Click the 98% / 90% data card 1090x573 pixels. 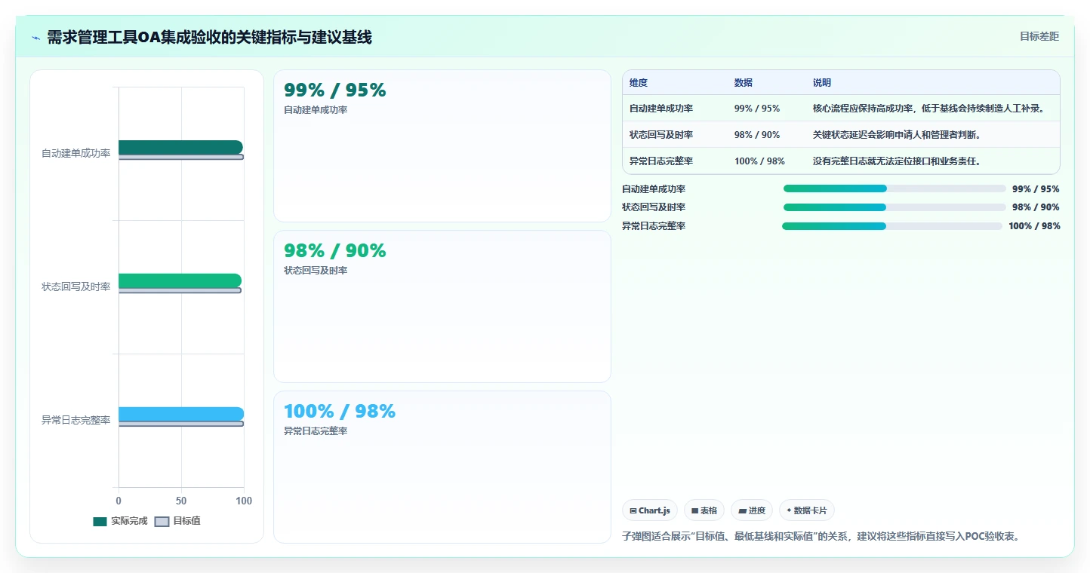(442, 306)
